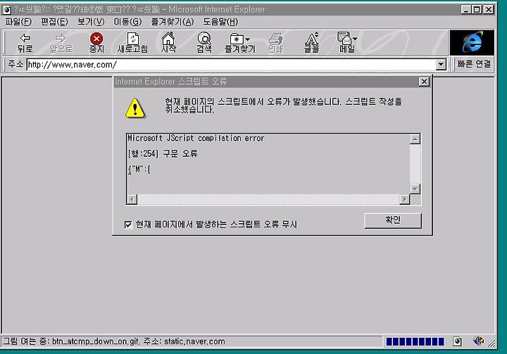Click the window resize grip corner
The image size is (507, 354).
point(492,343)
